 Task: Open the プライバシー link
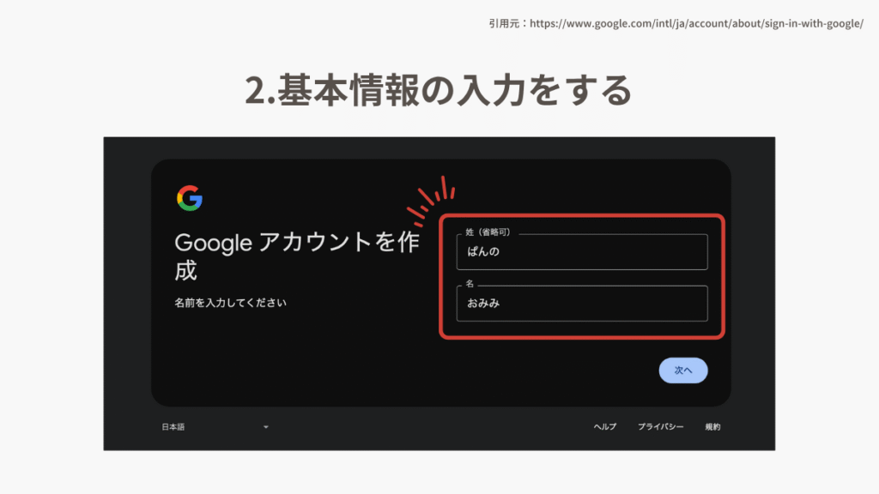660,427
